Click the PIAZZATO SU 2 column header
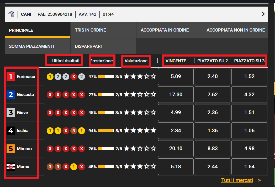 213,61
